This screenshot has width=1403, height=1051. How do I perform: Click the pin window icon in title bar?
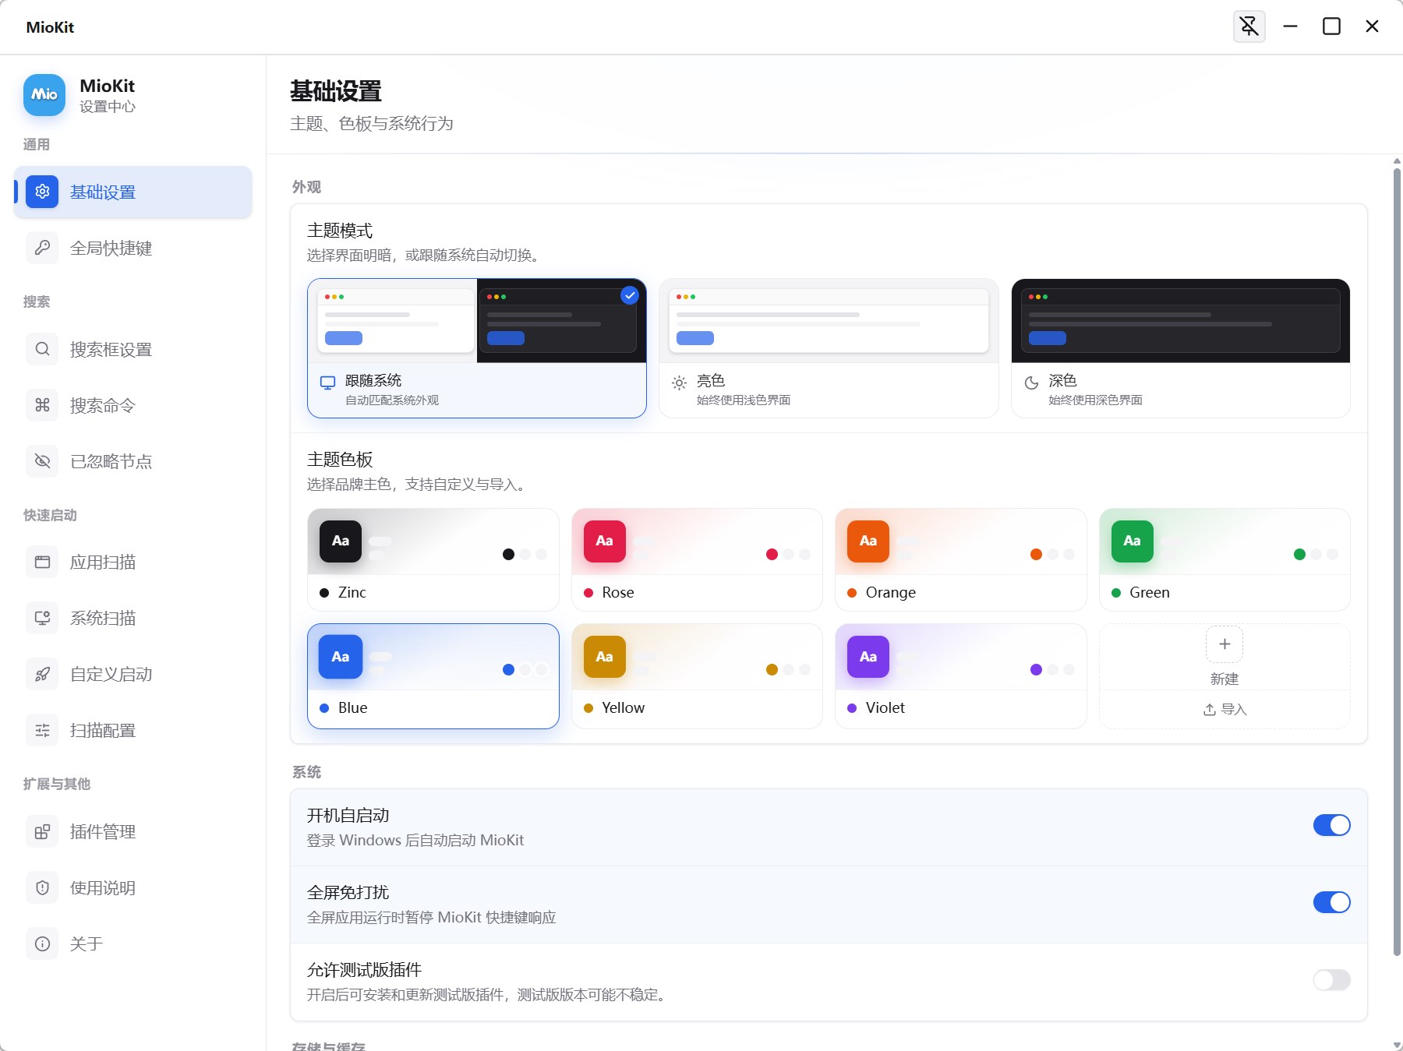click(x=1249, y=26)
